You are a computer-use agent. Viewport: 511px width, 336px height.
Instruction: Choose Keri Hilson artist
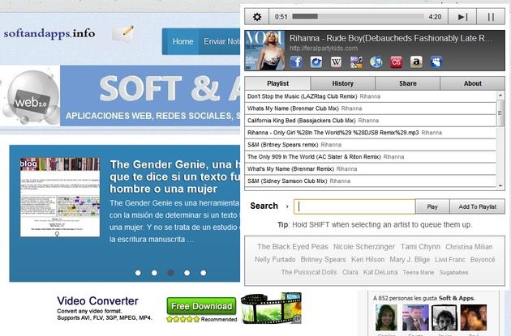pyautogui.click(x=367, y=260)
